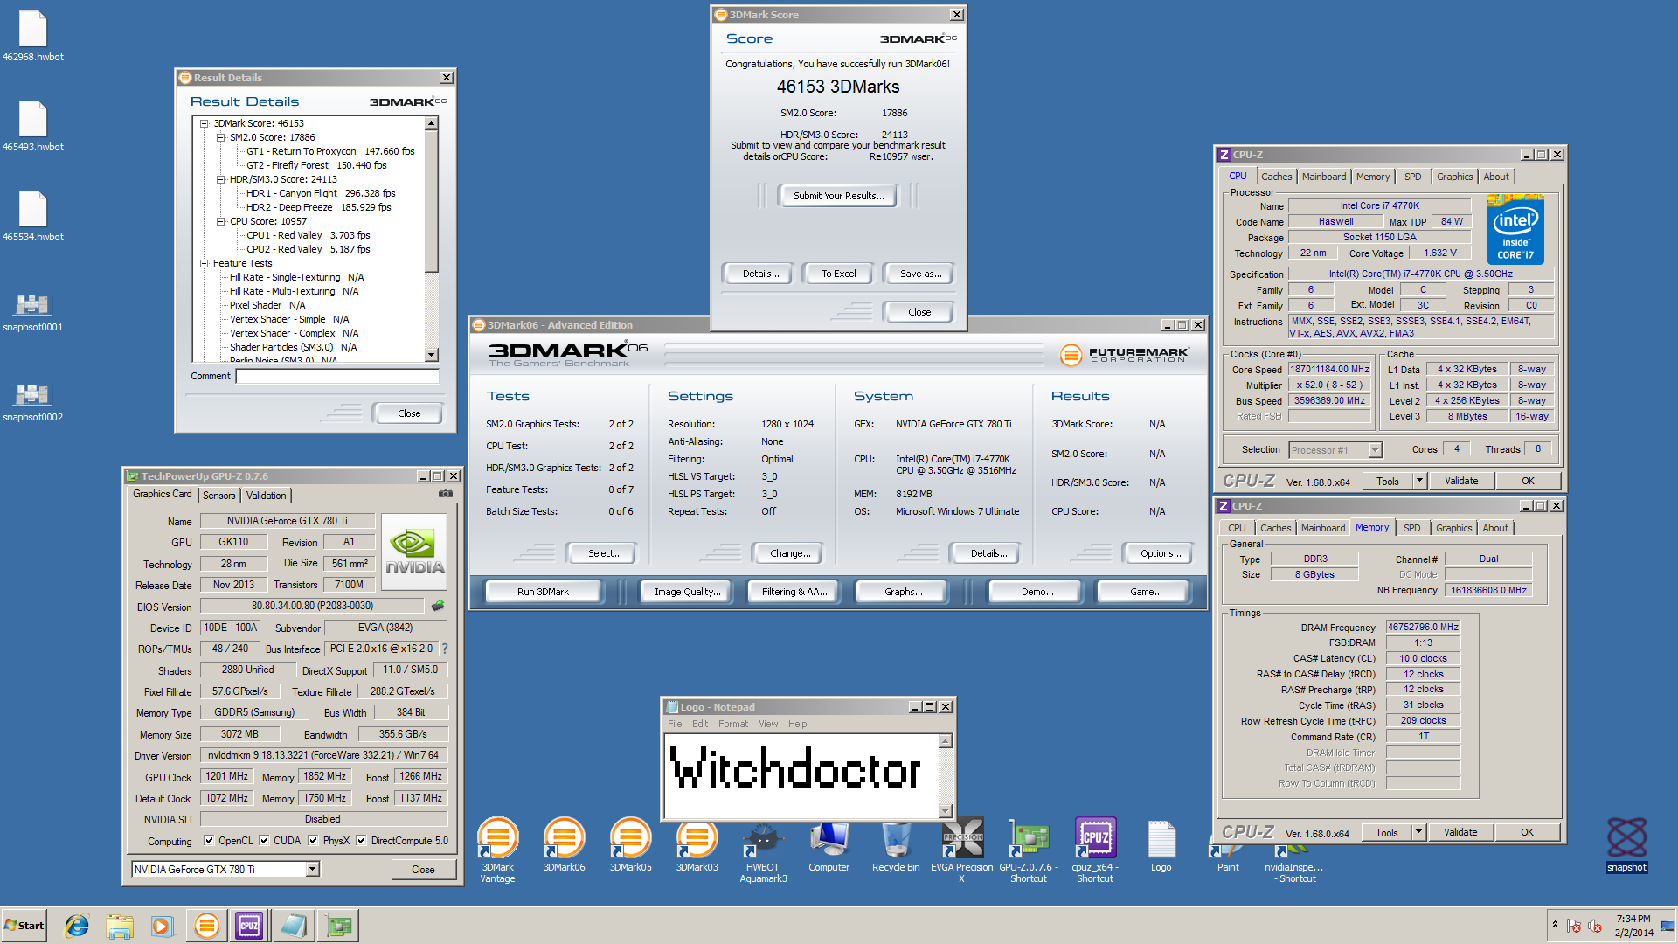This screenshot has height=944, width=1678.
Task: Open snapshot0001 desktop image
Action: pos(32,312)
